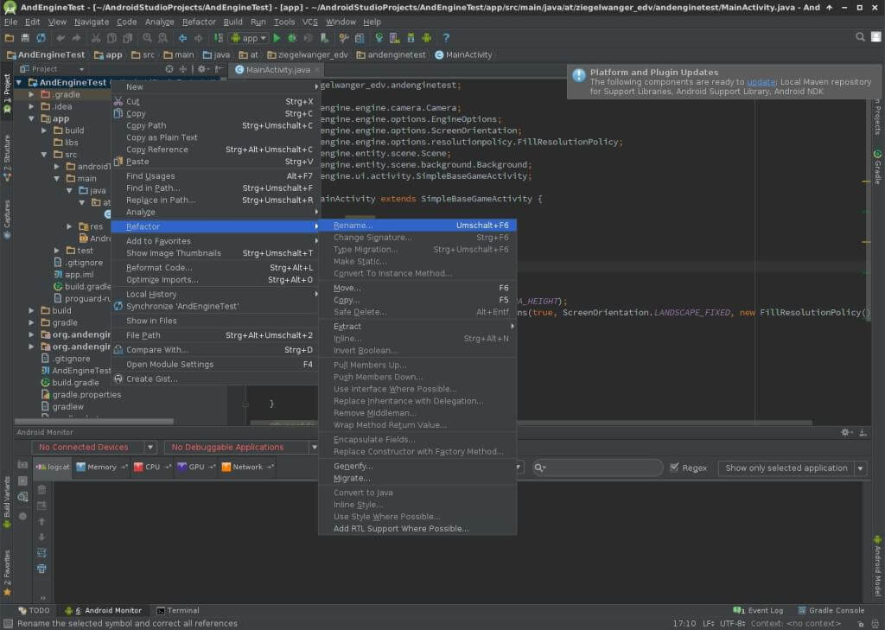Run the app using the green Run icon
The height and width of the screenshot is (630, 885).
(x=277, y=38)
